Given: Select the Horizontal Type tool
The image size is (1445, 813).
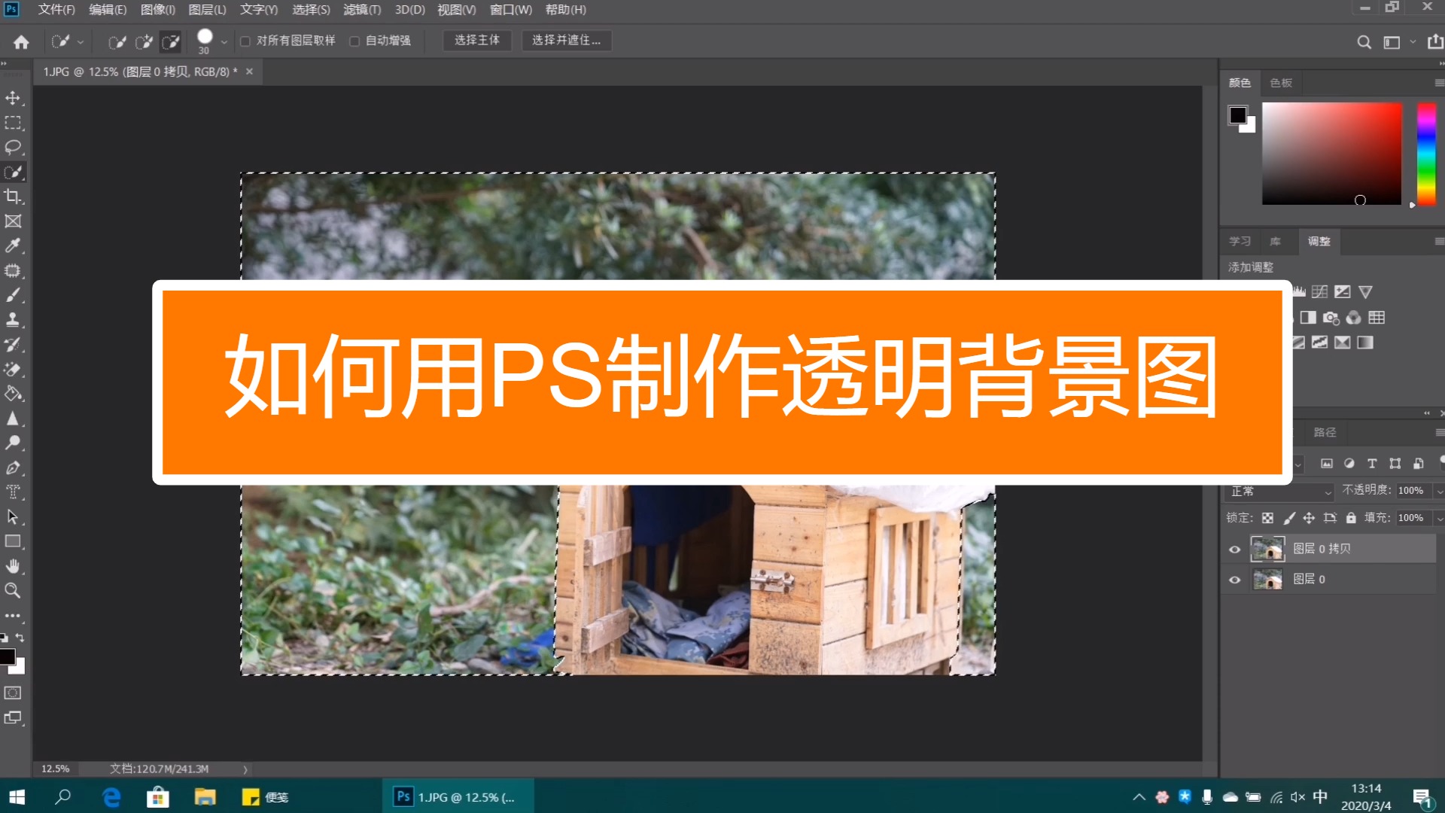Looking at the screenshot, I should point(14,490).
